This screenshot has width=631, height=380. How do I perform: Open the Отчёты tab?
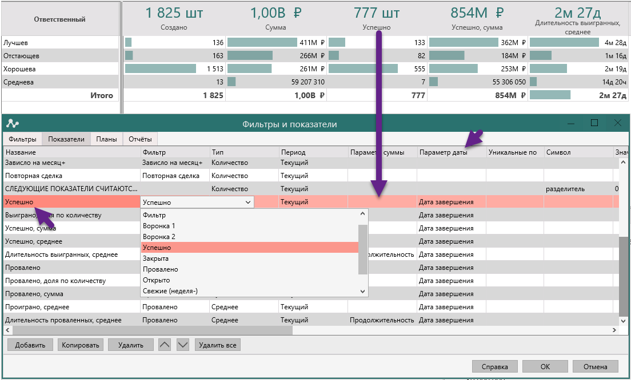[140, 139]
